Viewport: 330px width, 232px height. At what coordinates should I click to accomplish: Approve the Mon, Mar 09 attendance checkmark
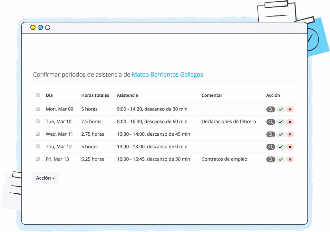tap(281, 109)
